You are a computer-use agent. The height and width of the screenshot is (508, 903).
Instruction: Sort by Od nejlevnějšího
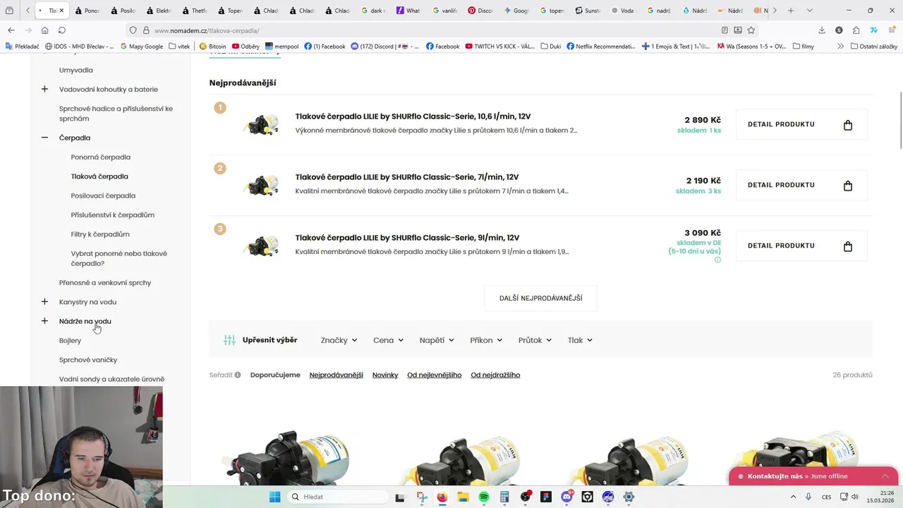click(x=434, y=375)
